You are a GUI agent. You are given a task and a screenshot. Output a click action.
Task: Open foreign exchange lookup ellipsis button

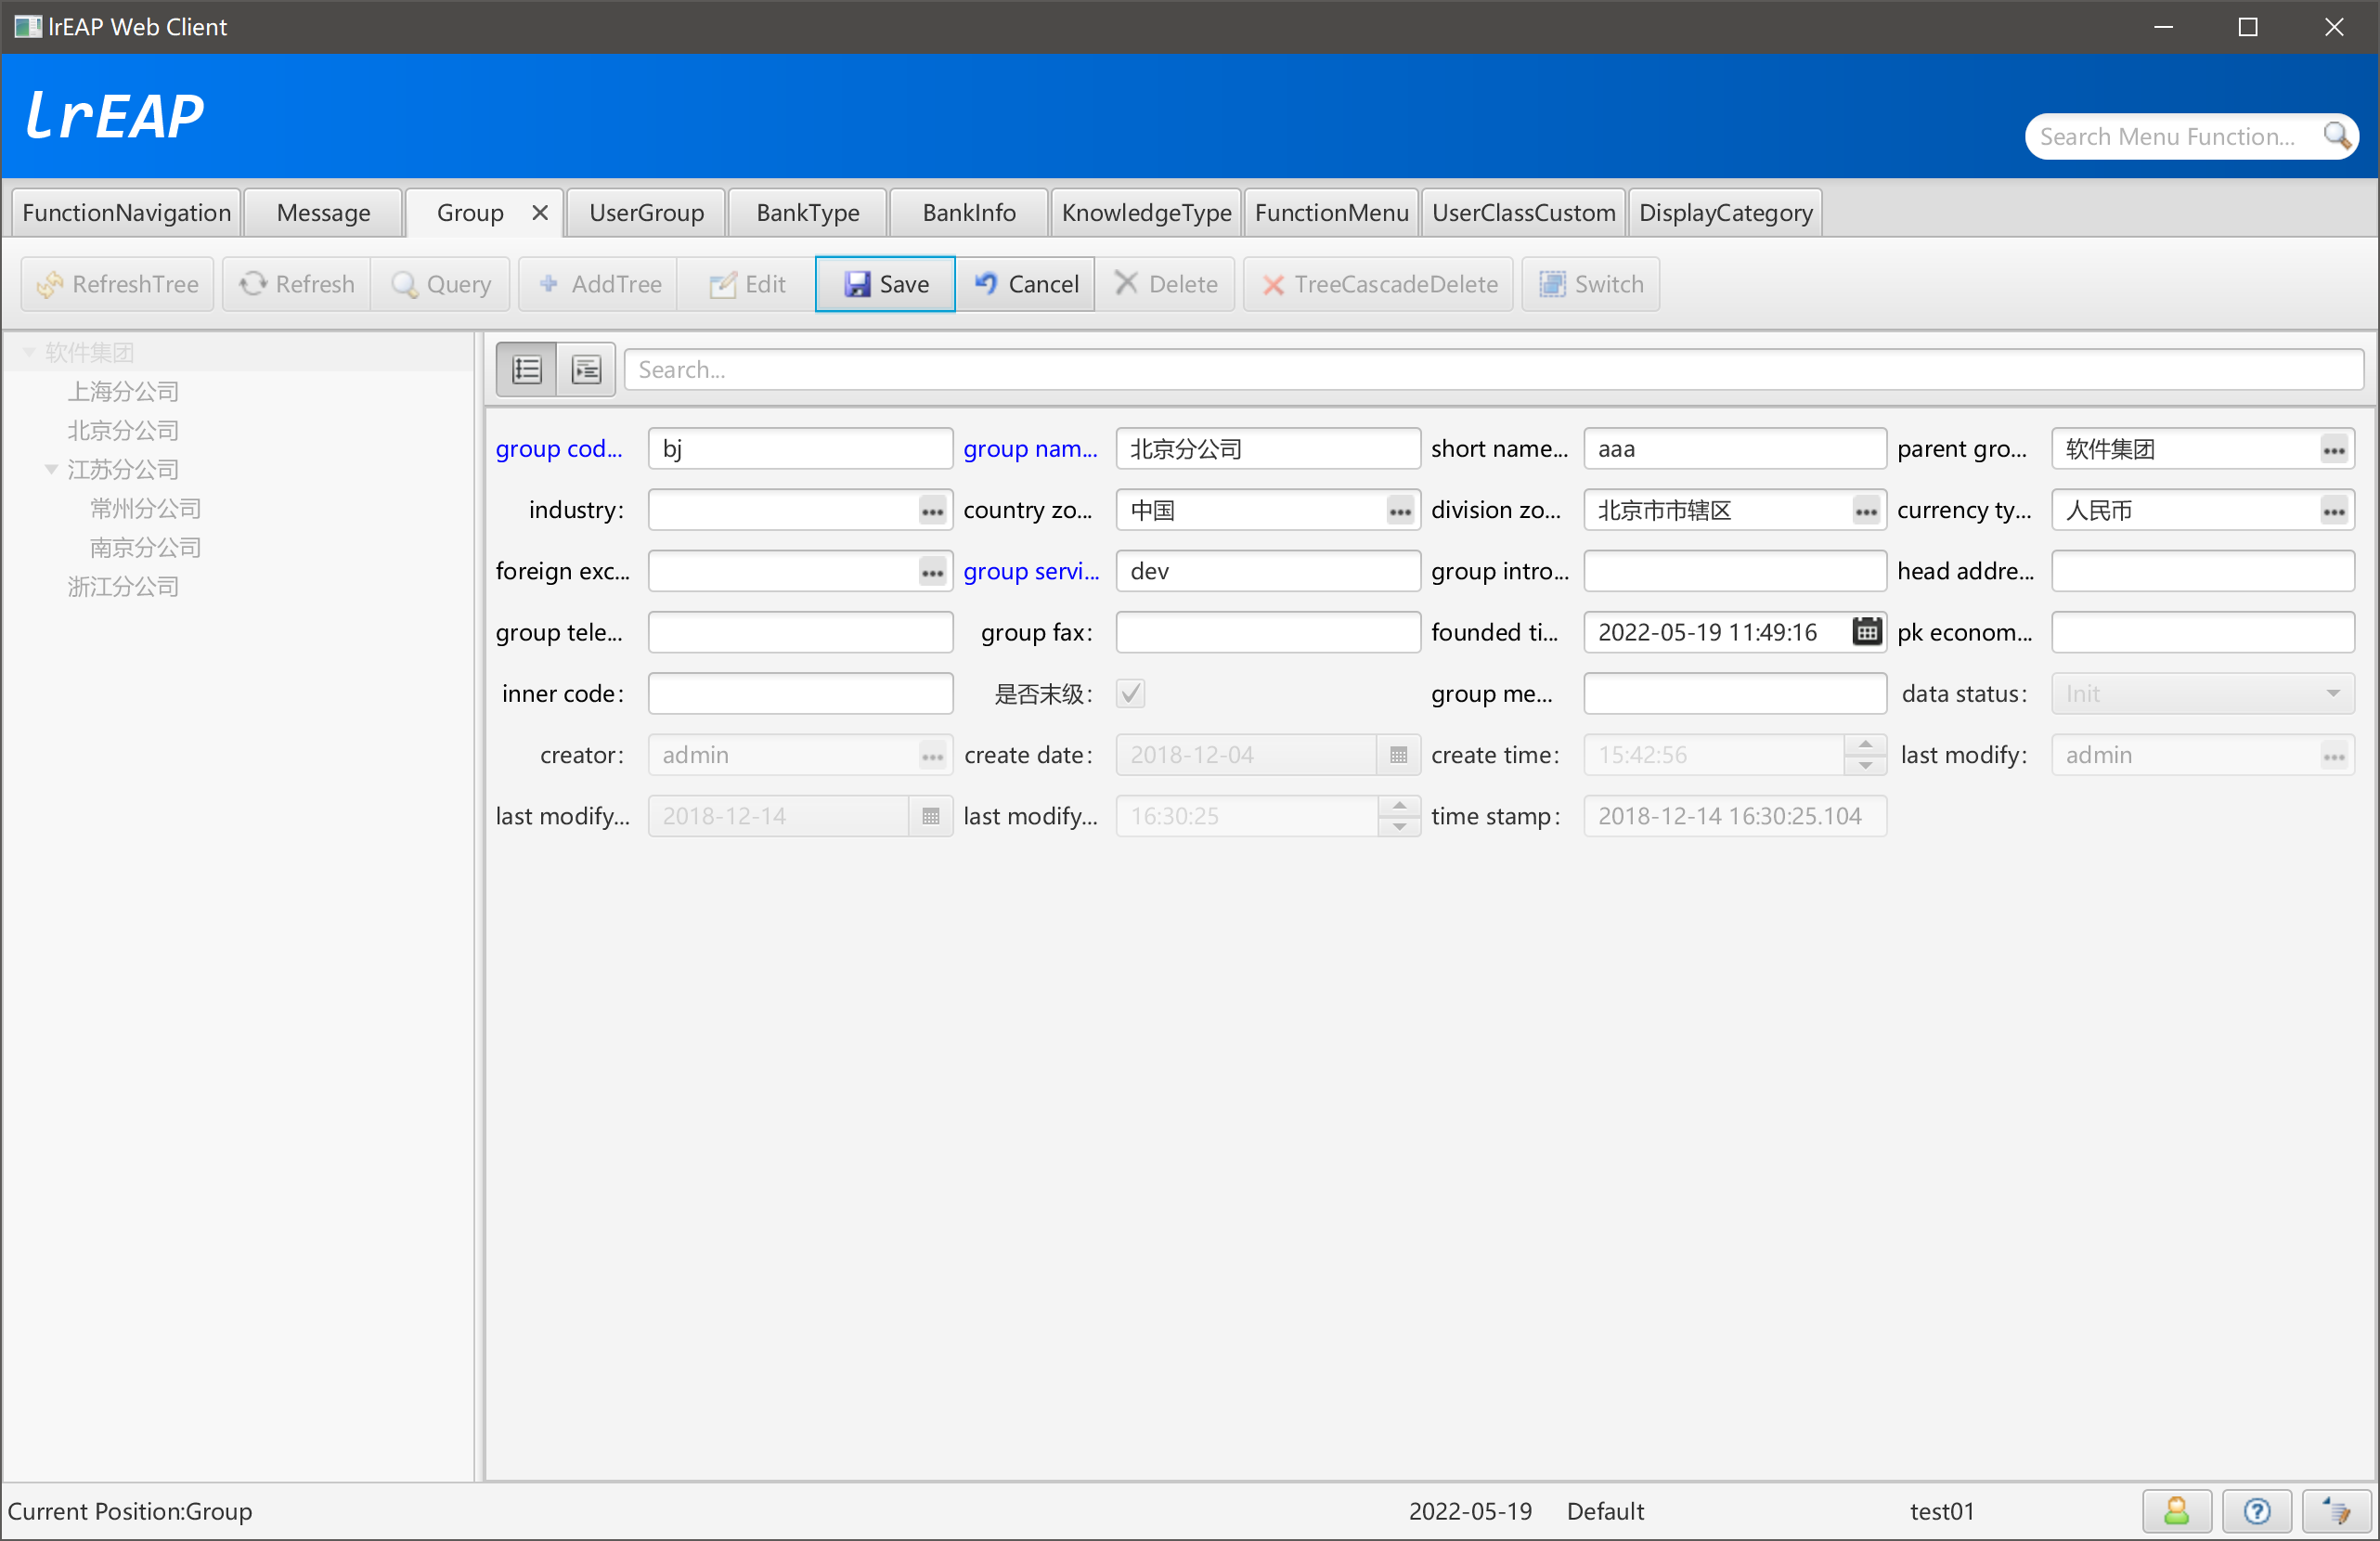(932, 572)
